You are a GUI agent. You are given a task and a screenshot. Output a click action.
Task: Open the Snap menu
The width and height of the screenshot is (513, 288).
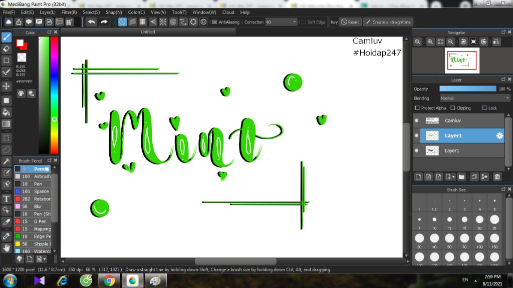point(114,12)
